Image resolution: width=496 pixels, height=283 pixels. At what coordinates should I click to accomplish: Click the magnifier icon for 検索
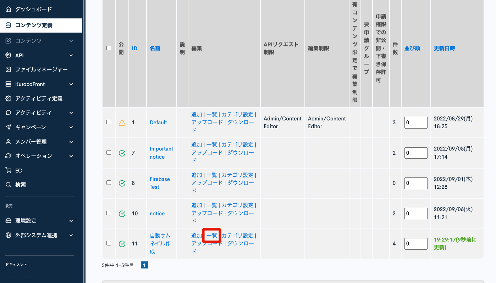click(9, 185)
